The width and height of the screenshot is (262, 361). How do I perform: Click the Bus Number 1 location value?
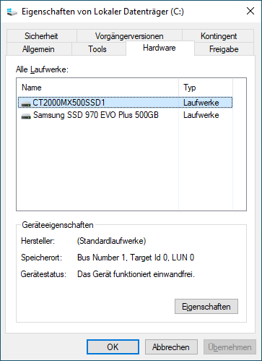click(136, 258)
